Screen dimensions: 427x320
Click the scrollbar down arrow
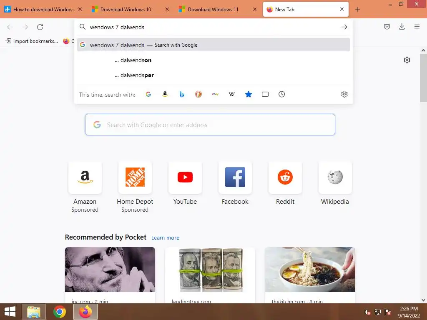(x=423, y=300)
